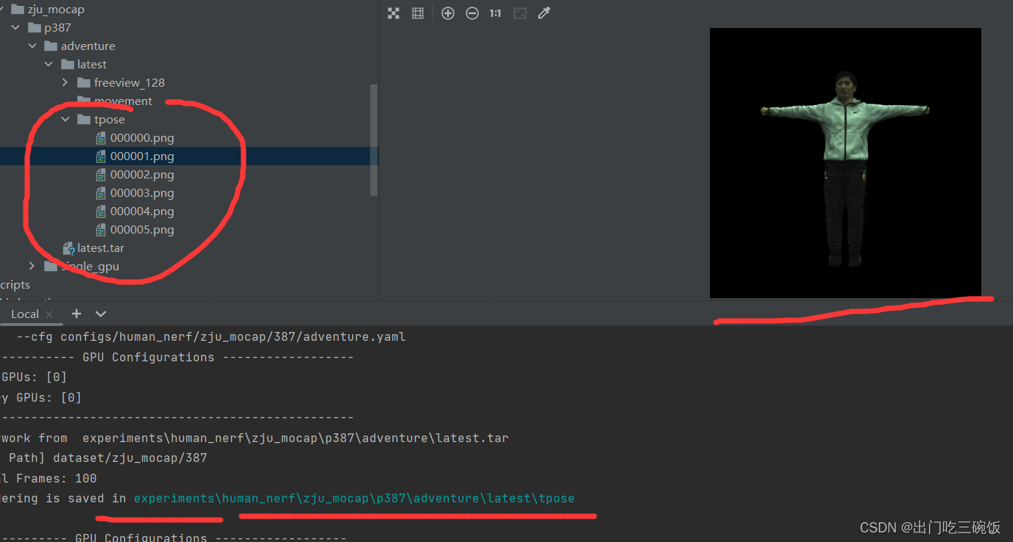The height and width of the screenshot is (542, 1013).
Task: Click the adventure.yaml config line
Action: pyautogui.click(x=210, y=337)
